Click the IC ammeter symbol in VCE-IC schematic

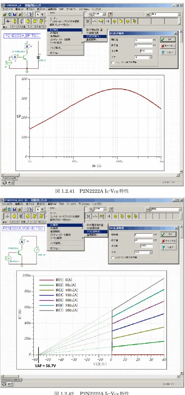(22, 241)
